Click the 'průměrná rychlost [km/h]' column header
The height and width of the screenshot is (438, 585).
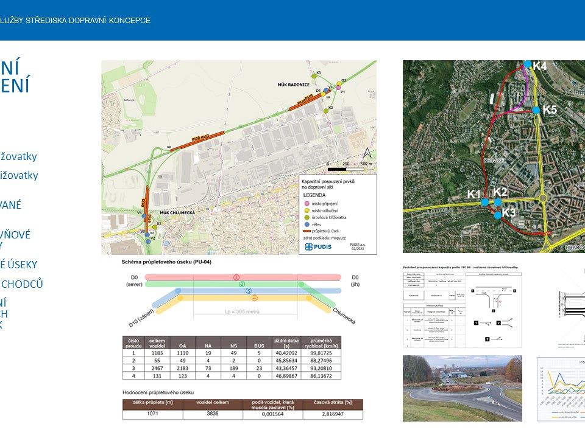coord(321,343)
